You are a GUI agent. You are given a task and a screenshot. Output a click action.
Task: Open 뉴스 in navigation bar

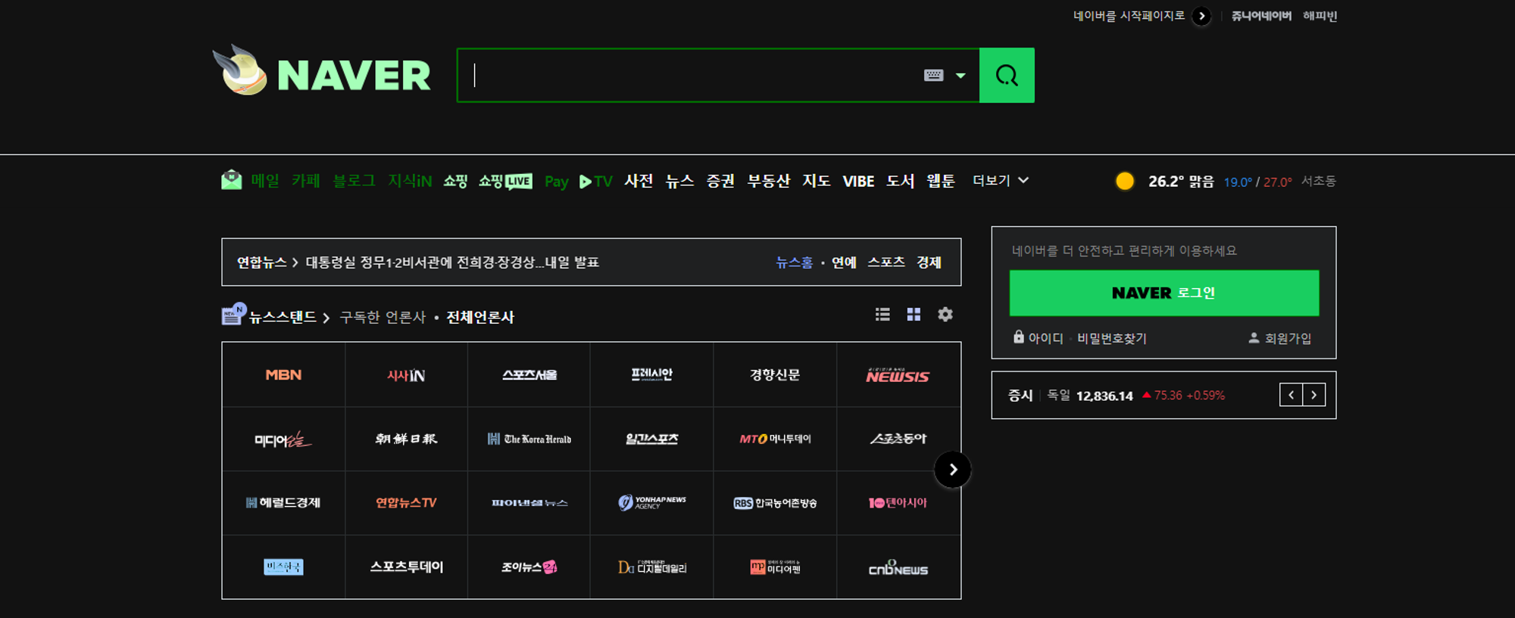[679, 181]
